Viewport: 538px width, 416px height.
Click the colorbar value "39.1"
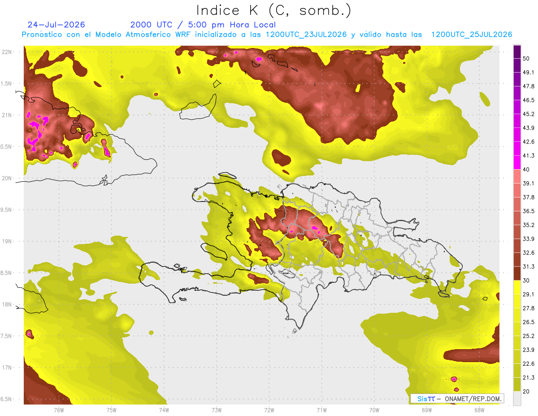529,183
